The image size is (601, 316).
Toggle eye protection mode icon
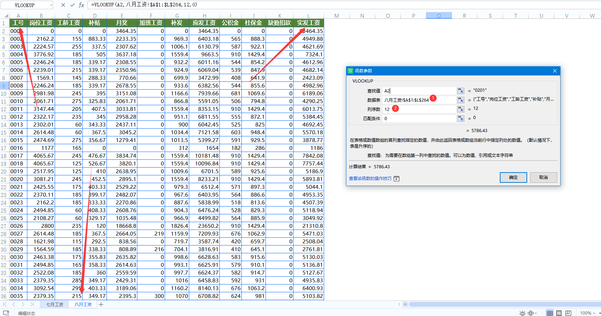522,313
